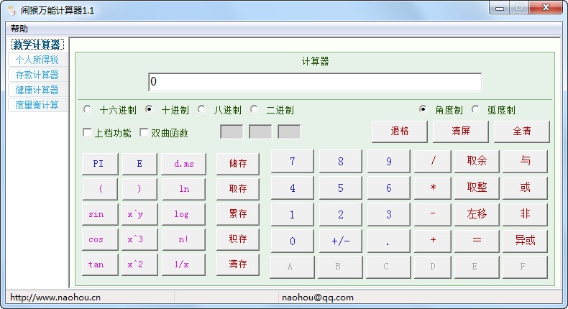
Task: Apply natural log ln
Action: pos(183,189)
